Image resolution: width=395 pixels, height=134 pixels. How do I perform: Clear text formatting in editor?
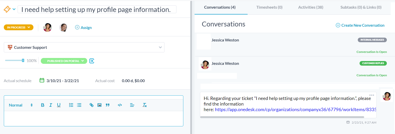click(145, 105)
